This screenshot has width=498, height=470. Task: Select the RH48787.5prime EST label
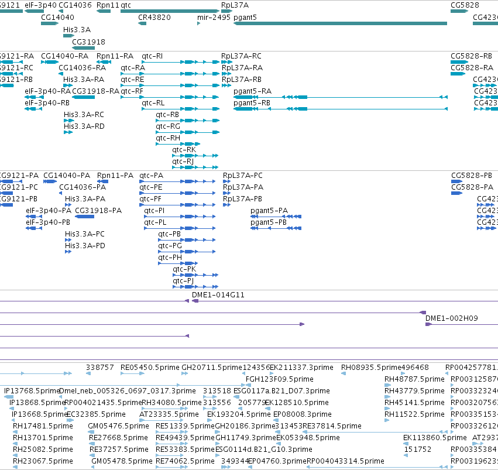pyautogui.click(x=414, y=379)
